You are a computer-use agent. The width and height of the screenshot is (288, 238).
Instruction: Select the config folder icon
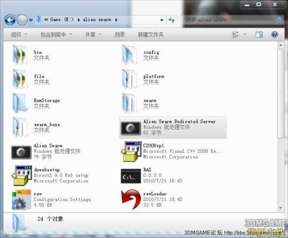click(x=130, y=55)
